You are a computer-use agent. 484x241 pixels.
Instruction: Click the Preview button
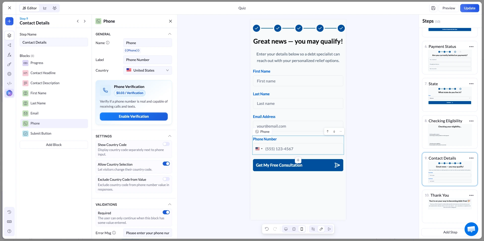click(449, 8)
